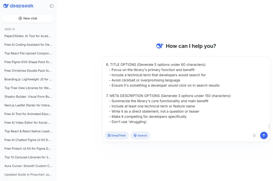Open Boarding.js Lightweight JS chat
Screen dimensions: 273x181
pos(27,79)
